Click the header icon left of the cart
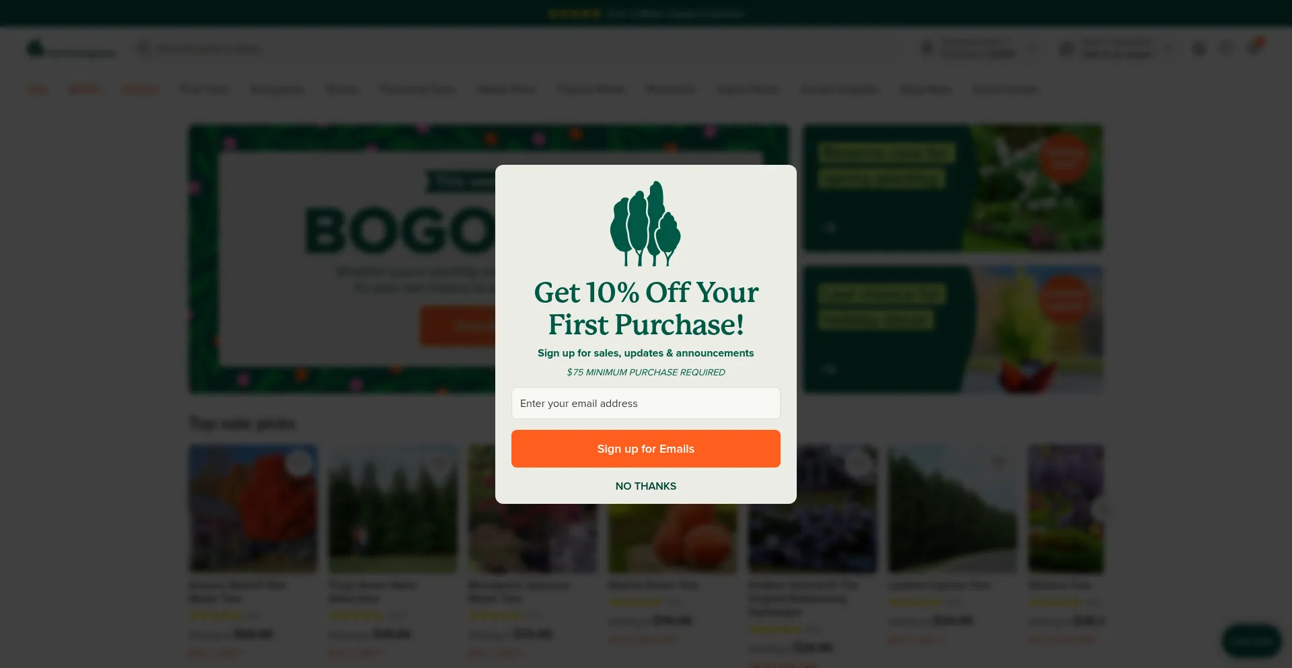Screen dimensions: 1292x668 click(1226, 48)
